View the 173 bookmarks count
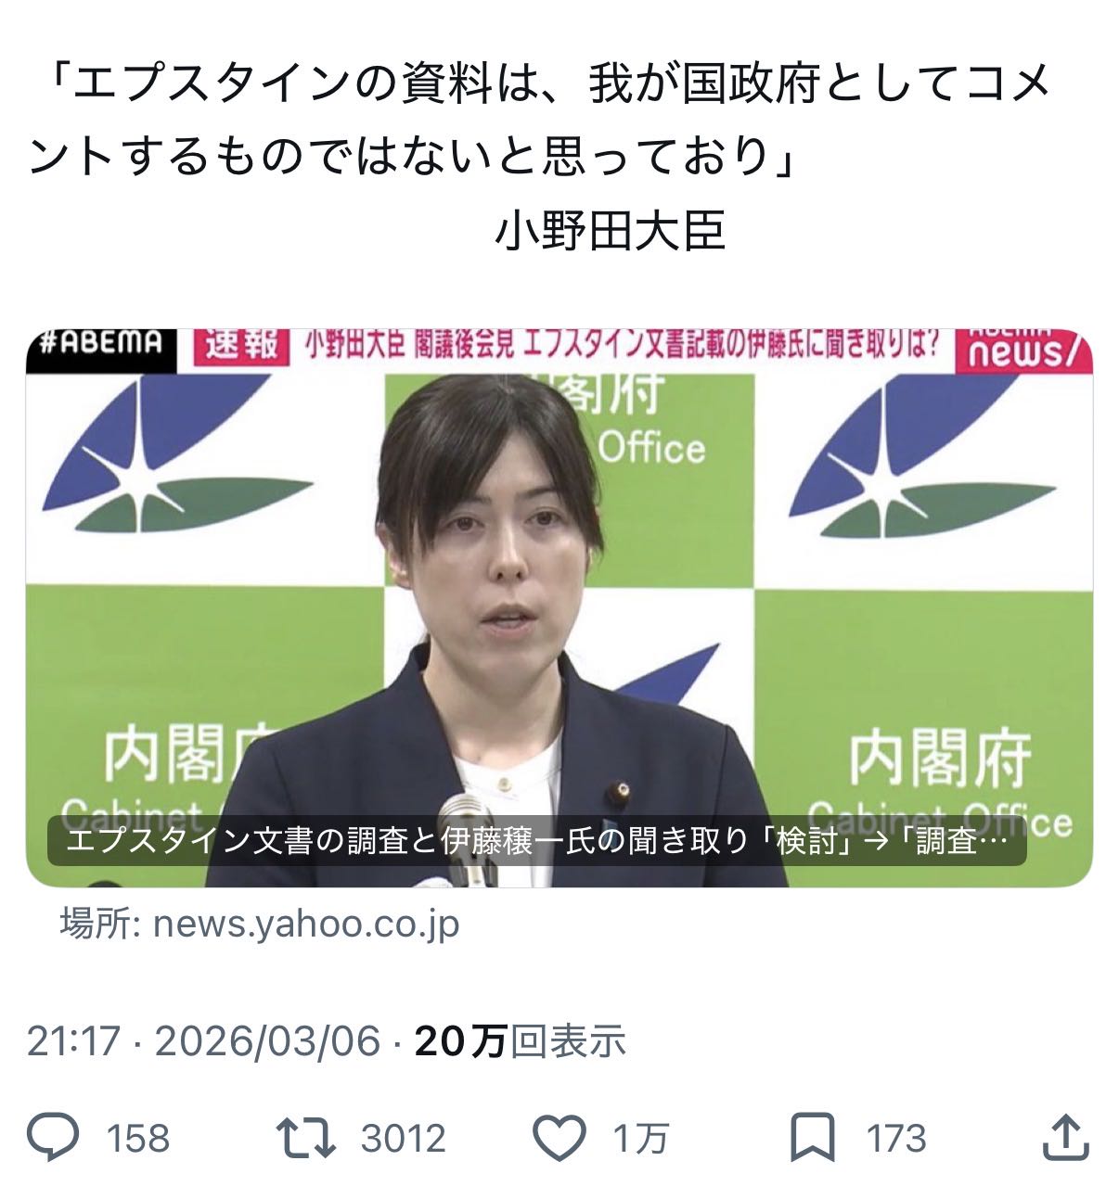Image resolution: width=1119 pixels, height=1199 pixels. tap(896, 1139)
